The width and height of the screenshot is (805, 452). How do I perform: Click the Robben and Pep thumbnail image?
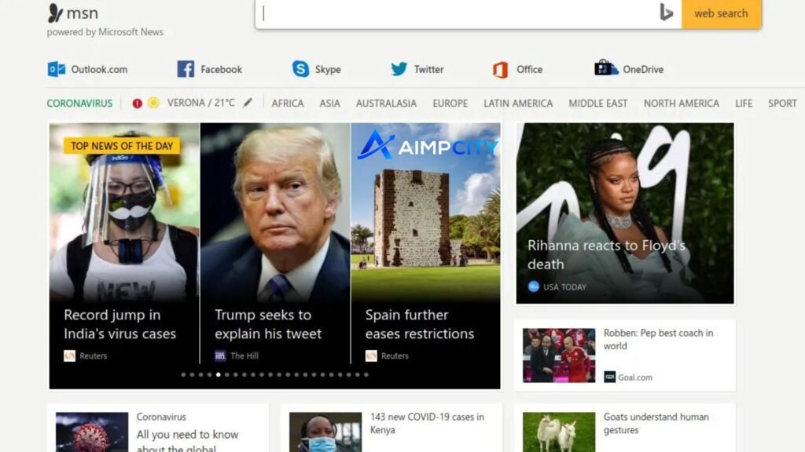559,355
